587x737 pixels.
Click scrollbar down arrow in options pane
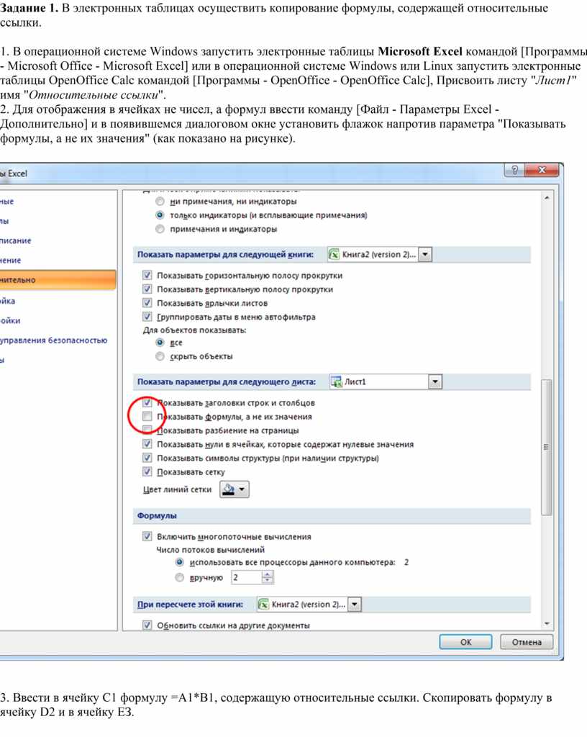coord(547,624)
